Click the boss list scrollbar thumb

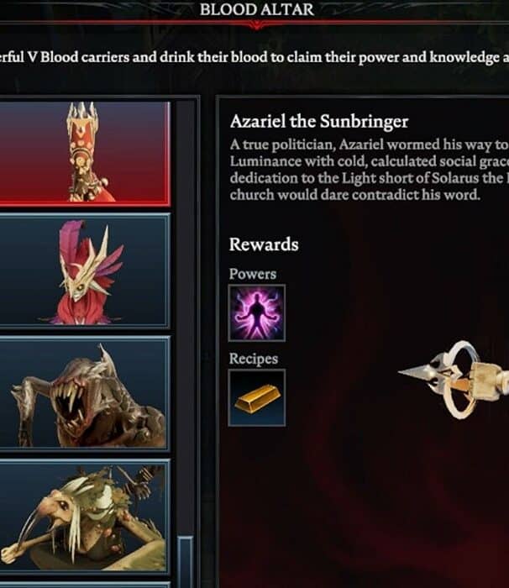186,562
